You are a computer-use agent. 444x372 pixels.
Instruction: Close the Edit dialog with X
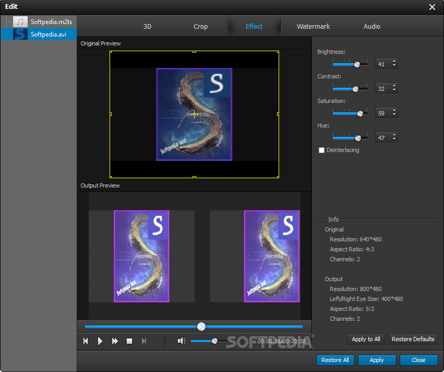click(432, 7)
